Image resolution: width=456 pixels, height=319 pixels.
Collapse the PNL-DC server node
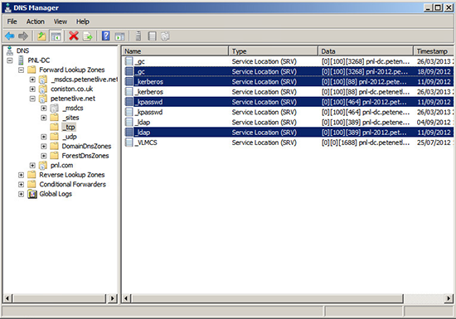(10, 60)
